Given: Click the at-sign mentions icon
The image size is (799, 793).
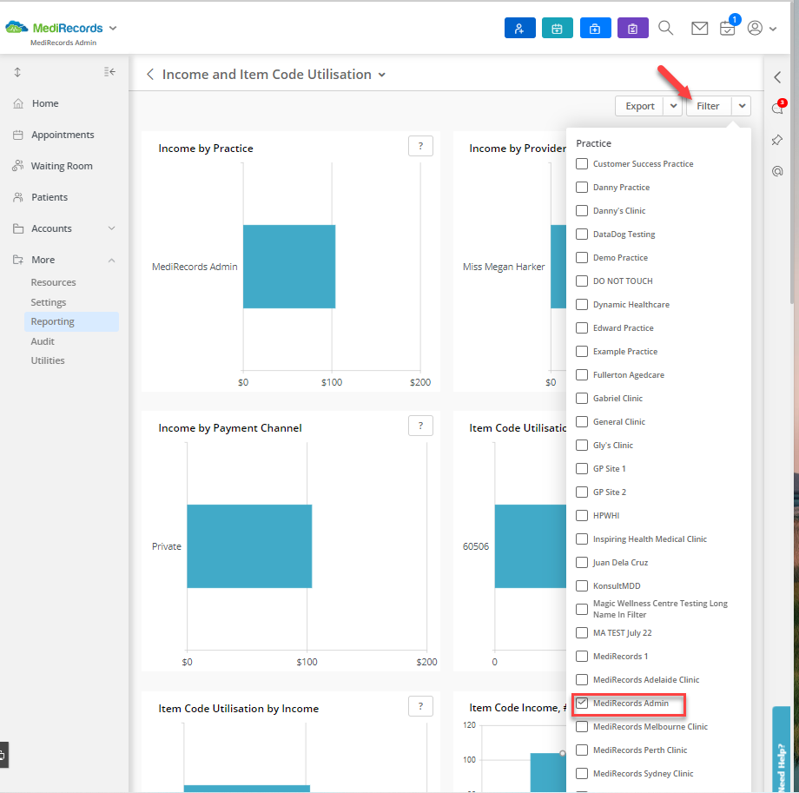Looking at the screenshot, I should 777,171.
